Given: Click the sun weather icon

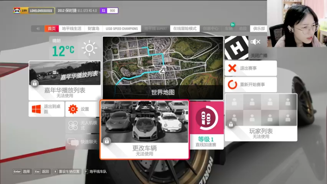Looking at the screenshot, I should coord(89,48).
